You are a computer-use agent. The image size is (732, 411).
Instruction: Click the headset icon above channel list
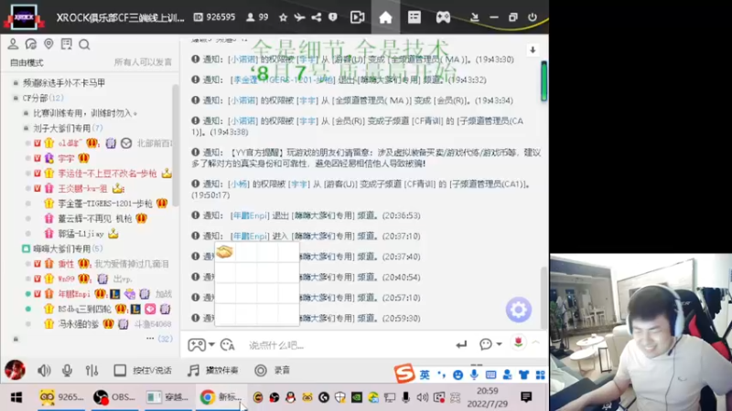[x=31, y=44]
